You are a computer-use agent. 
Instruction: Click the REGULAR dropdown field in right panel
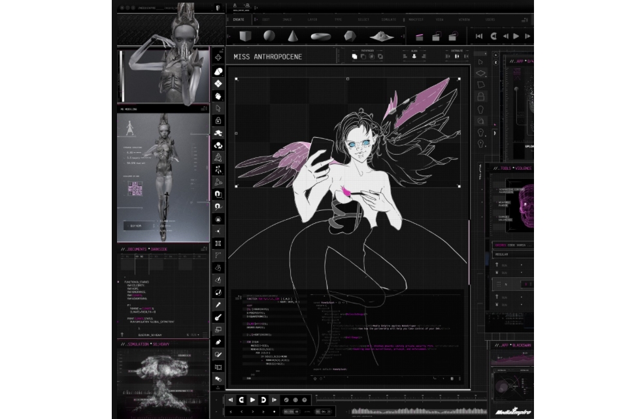512,255
